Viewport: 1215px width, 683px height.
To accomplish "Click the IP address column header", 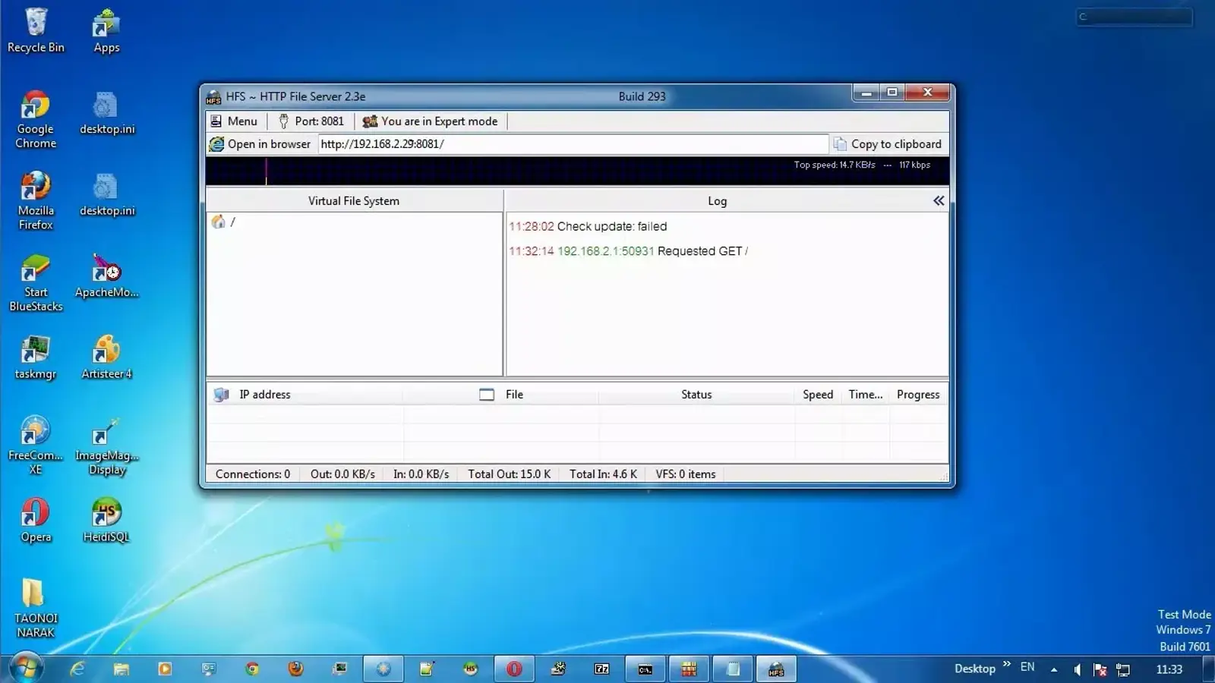I will click(264, 395).
